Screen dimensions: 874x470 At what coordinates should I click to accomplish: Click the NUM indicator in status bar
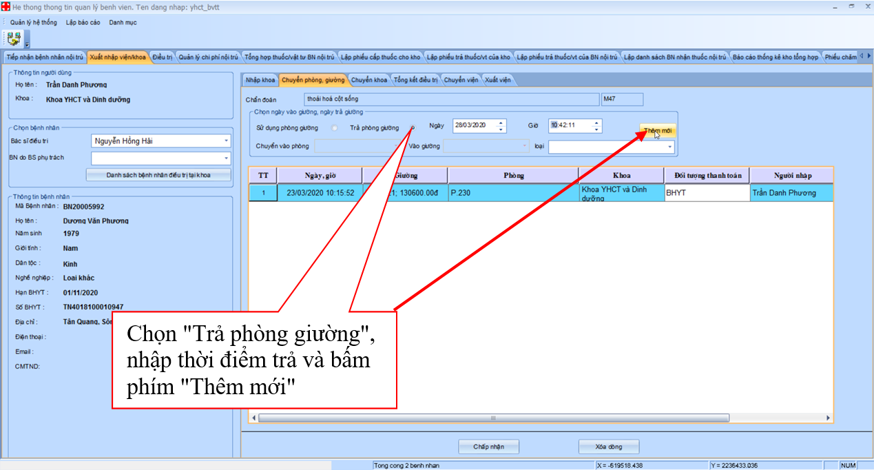click(x=848, y=465)
